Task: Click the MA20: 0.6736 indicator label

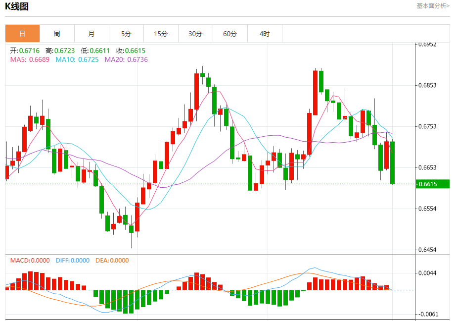Action: click(x=126, y=60)
